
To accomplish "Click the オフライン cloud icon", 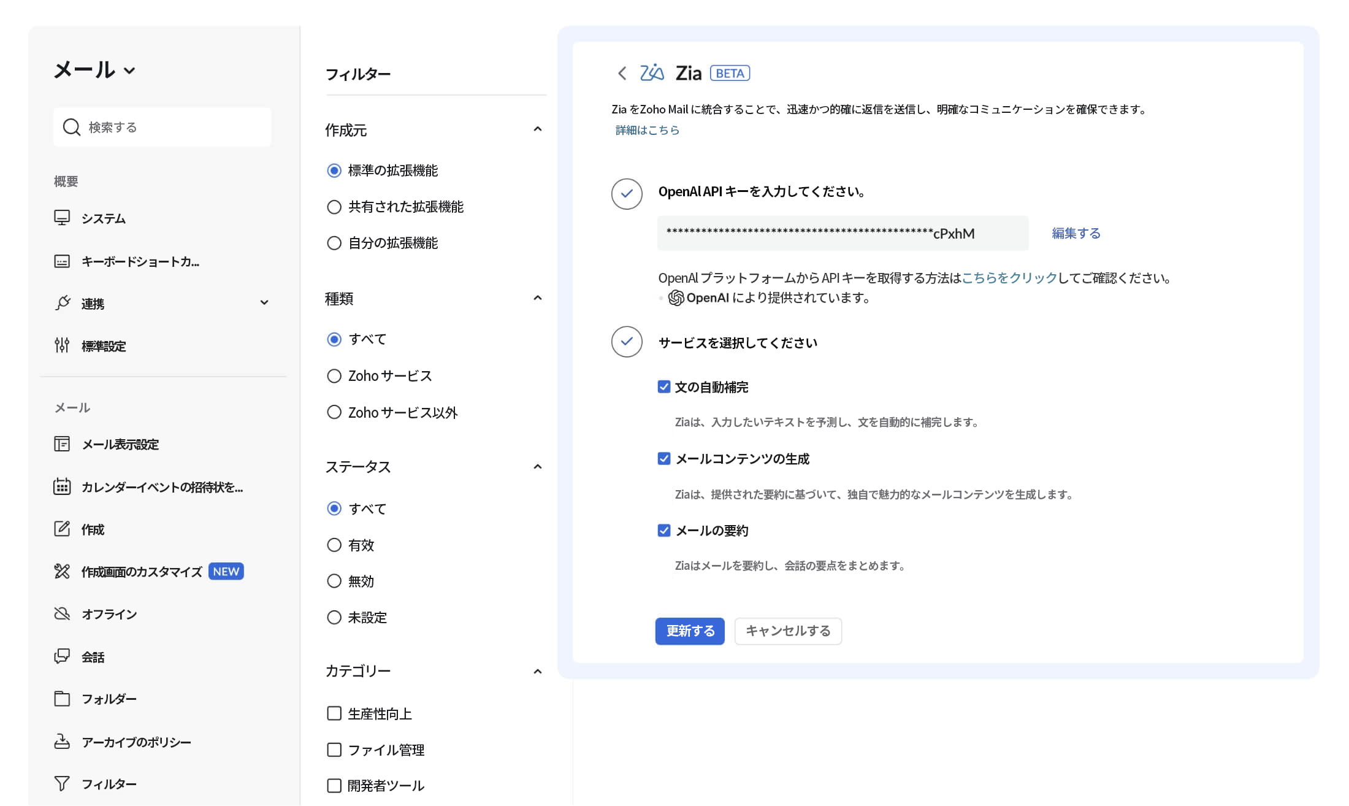I will [x=62, y=613].
